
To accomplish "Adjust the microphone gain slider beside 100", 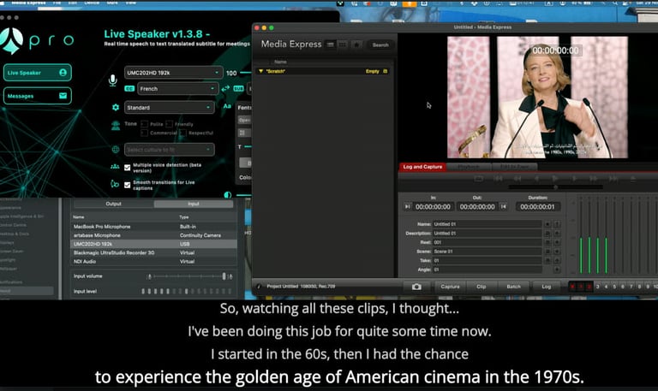I will (245, 73).
